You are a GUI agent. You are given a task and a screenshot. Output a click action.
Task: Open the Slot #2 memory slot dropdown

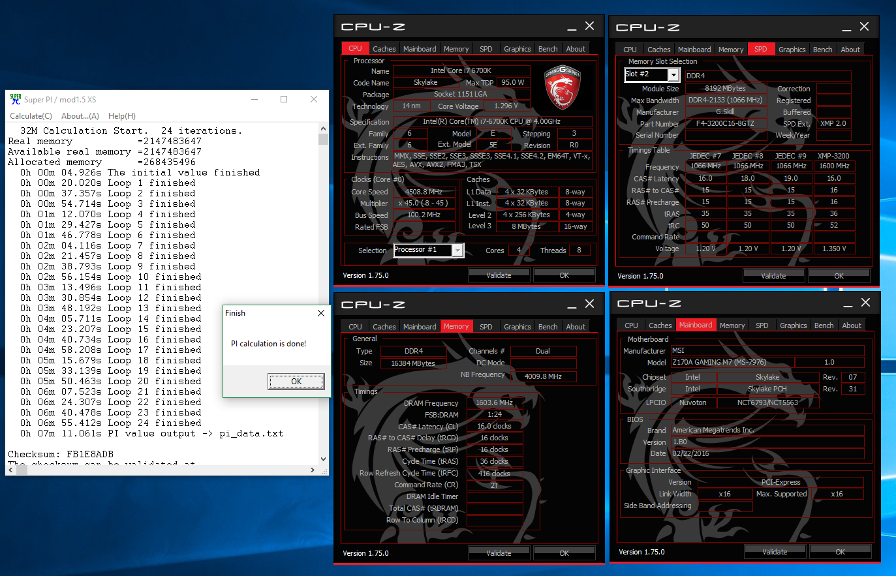pos(652,74)
